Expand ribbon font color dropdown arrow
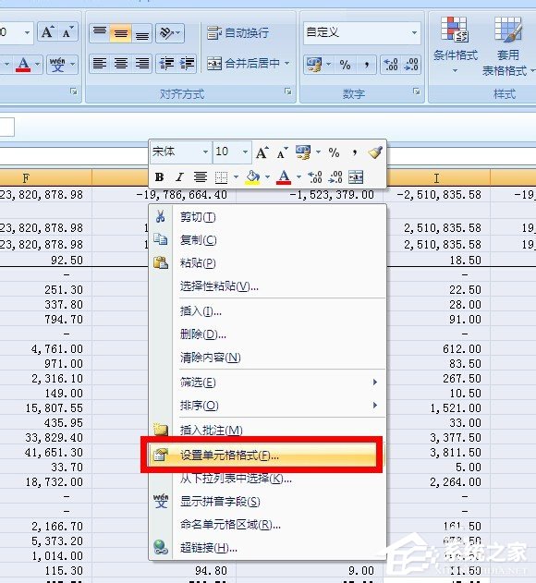 tap(38, 65)
